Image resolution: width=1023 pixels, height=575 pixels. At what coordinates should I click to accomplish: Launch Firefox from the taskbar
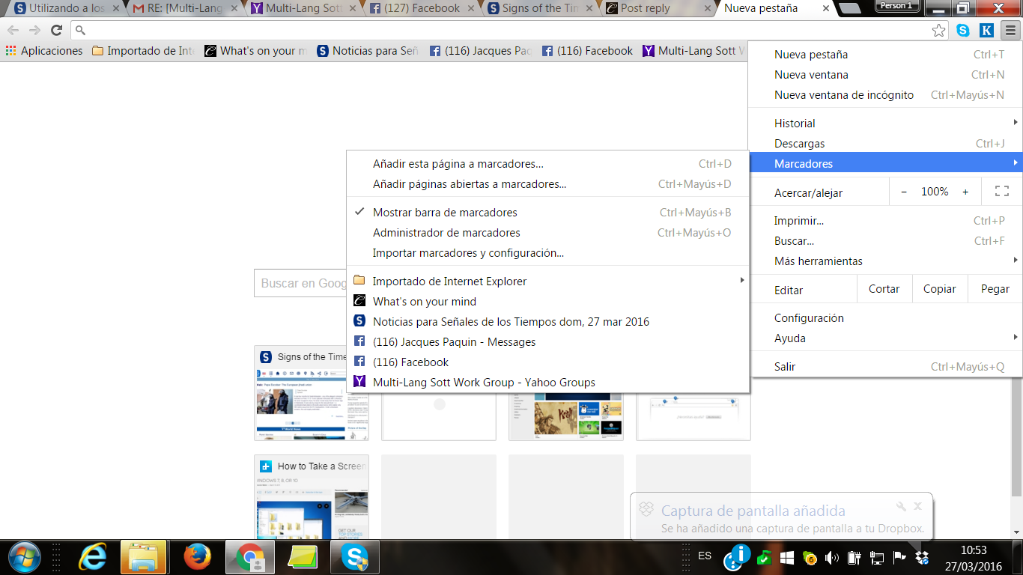[x=198, y=557]
